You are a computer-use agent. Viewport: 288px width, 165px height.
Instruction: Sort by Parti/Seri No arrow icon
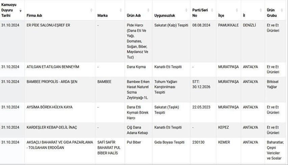[212, 10]
